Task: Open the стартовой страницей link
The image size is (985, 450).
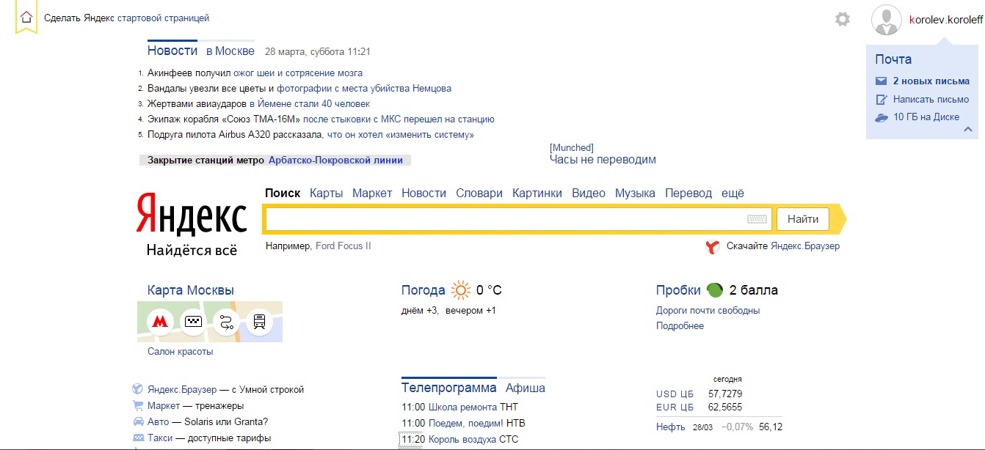Action: click(163, 18)
